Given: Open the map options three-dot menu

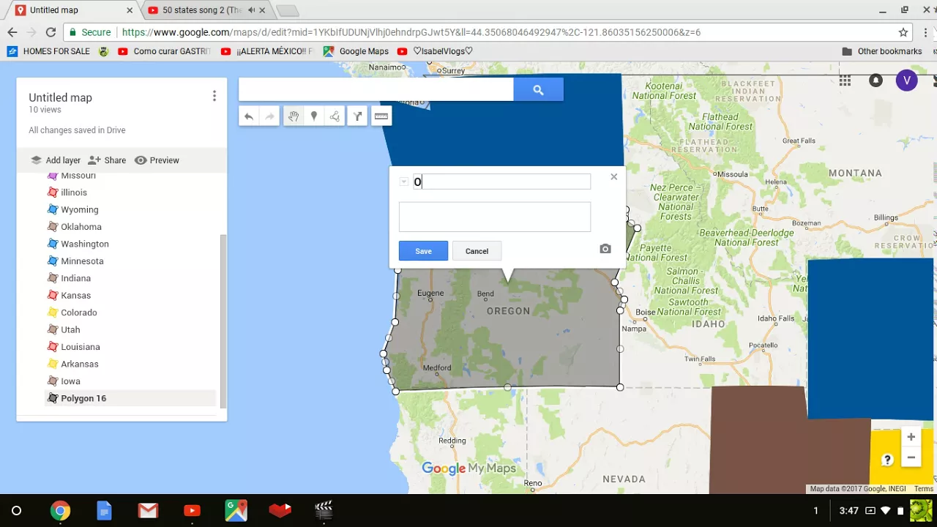Looking at the screenshot, I should pyautogui.click(x=214, y=96).
